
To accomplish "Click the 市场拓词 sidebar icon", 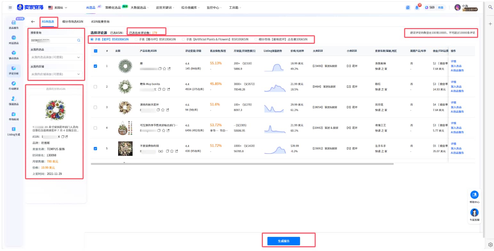I will pos(13,116).
